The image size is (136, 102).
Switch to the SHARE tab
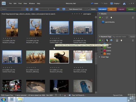click(x=131, y=9)
